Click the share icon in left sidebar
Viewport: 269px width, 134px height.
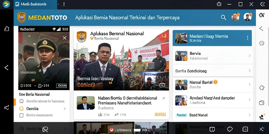click(7, 108)
